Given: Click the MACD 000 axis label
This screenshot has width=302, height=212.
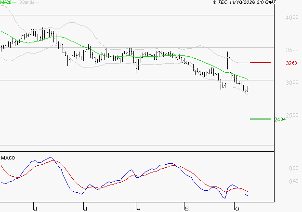Looking at the screenshot, I should (x=294, y=168).
